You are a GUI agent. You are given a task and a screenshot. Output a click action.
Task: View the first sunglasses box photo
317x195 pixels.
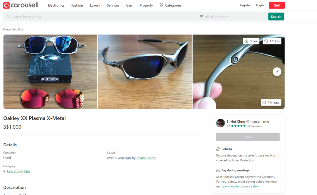coord(50,72)
